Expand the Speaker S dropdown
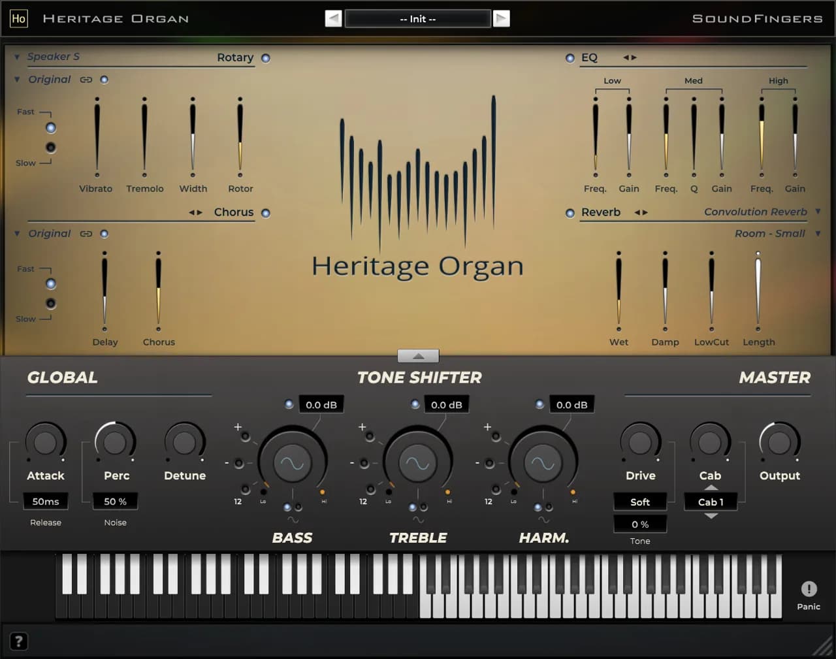The image size is (836, 659). (x=17, y=57)
